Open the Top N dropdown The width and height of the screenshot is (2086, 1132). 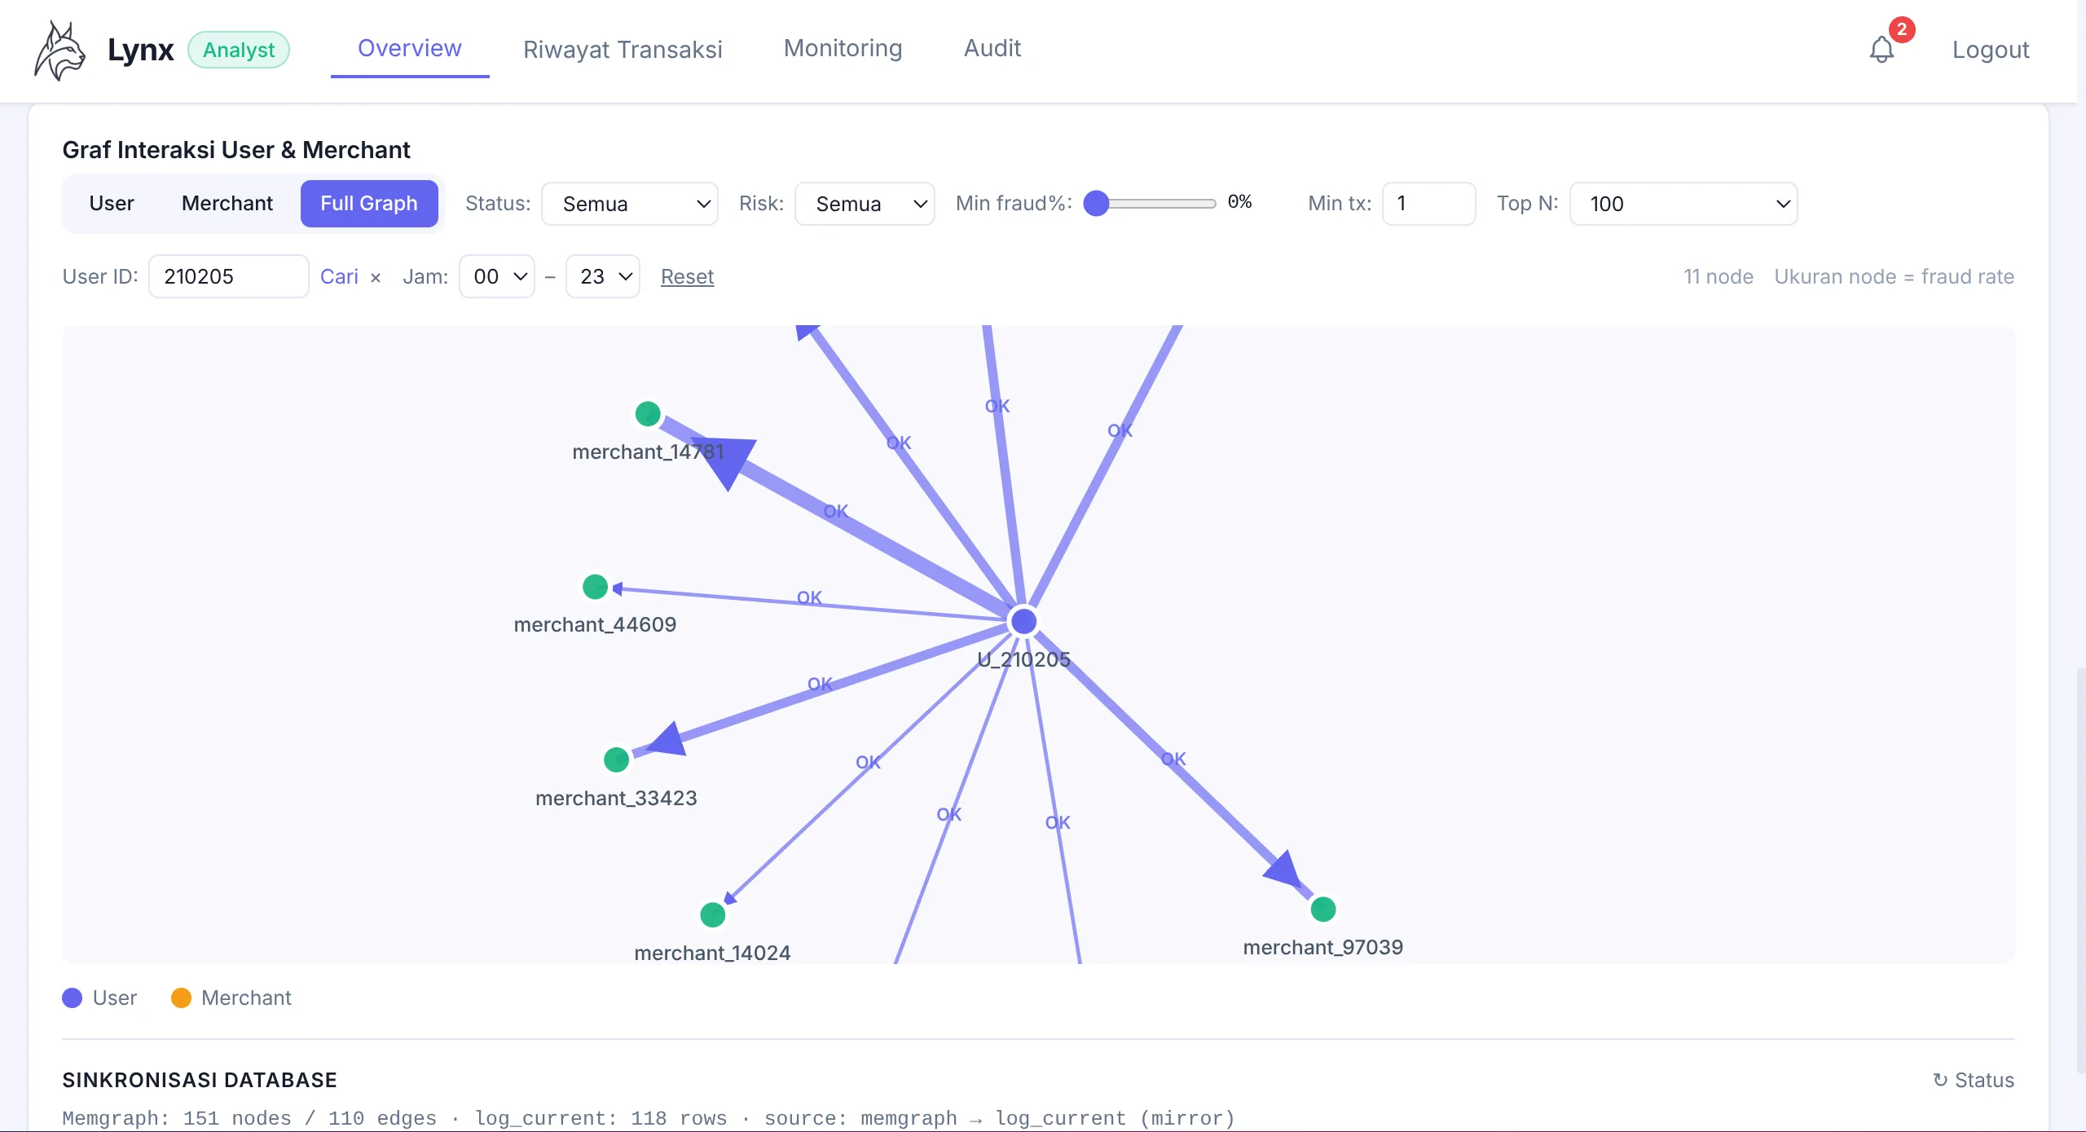coord(1683,204)
